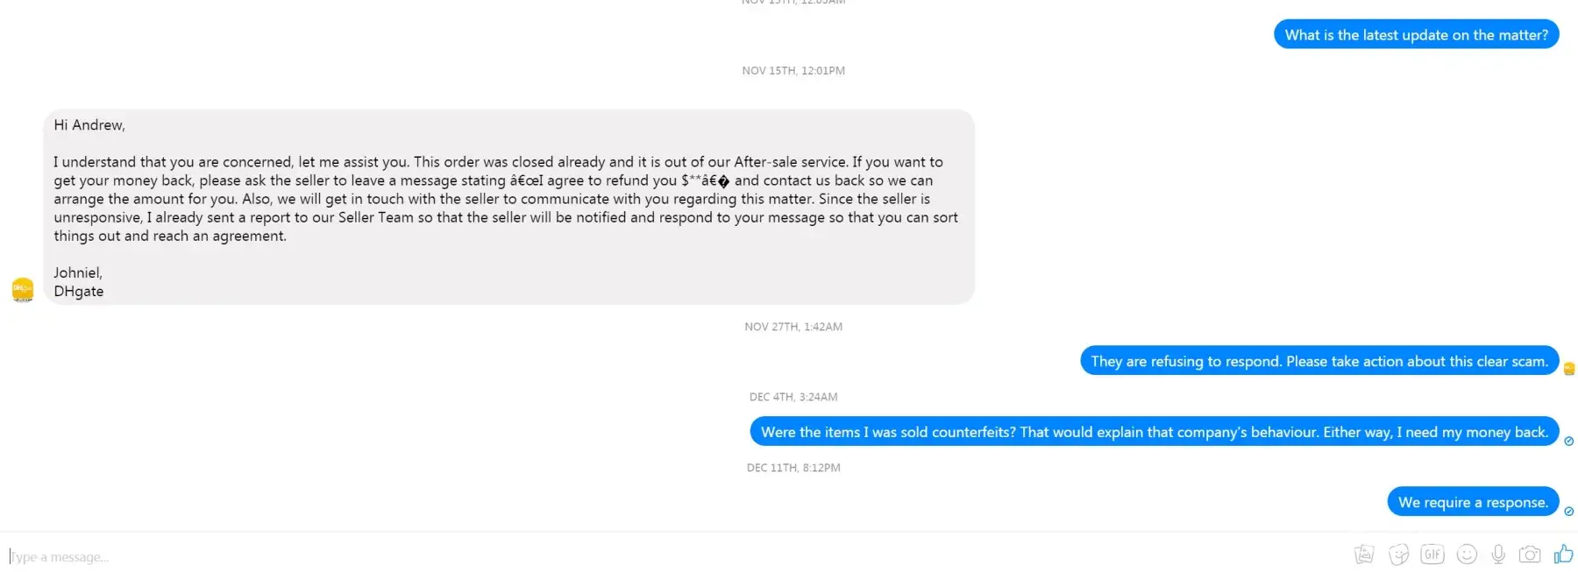Open the emoji picker
The height and width of the screenshot is (572, 1578).
1467,554
